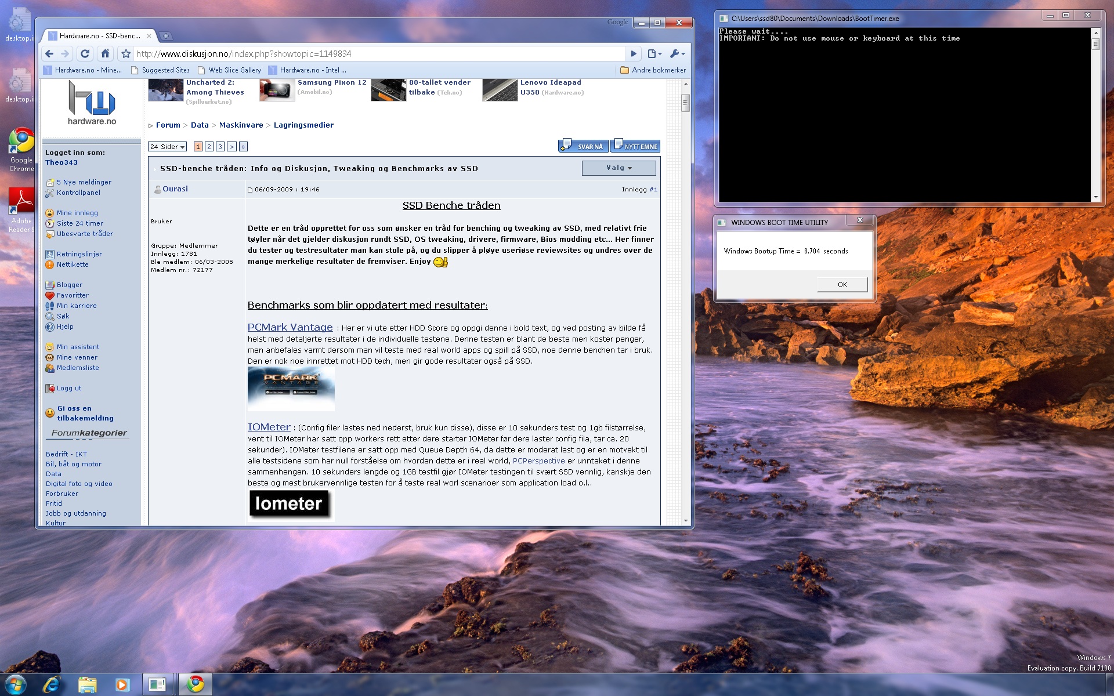This screenshot has width=1114, height=696.
Task: Click the Forum breadcrumb link
Action: coord(168,125)
